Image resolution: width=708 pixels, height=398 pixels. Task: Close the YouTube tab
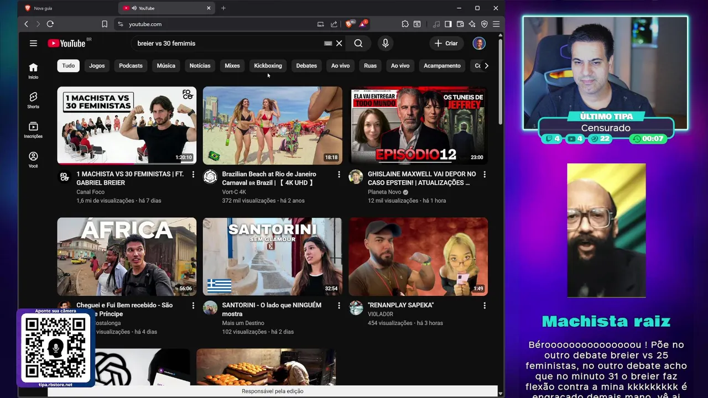tap(209, 8)
